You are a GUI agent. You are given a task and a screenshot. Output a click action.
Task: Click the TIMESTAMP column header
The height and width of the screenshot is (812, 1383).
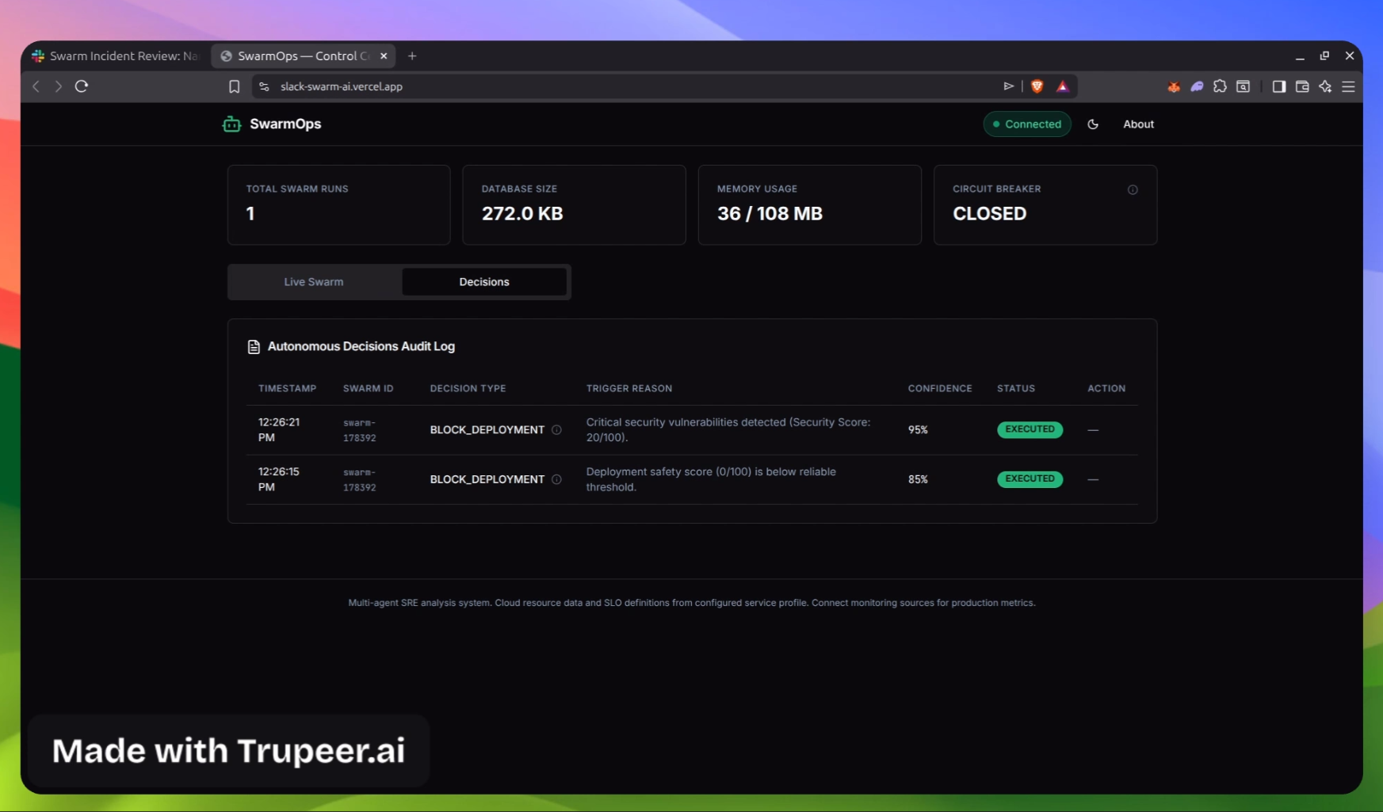(x=287, y=389)
